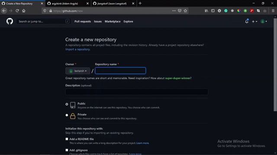Open Issues in the nav
This screenshot has width=277, height=155.
(98, 21)
